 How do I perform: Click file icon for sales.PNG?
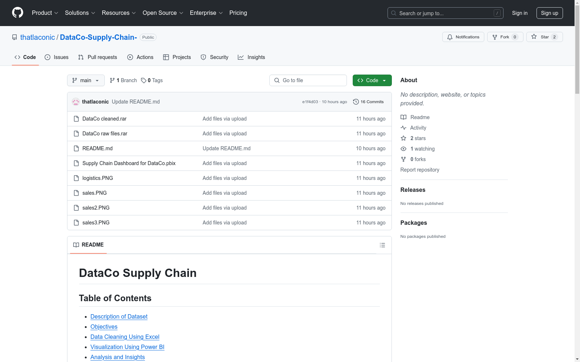point(76,193)
